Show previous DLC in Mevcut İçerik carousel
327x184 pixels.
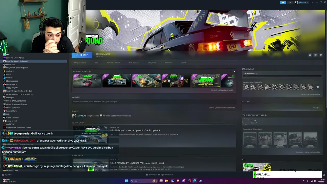point(227,71)
